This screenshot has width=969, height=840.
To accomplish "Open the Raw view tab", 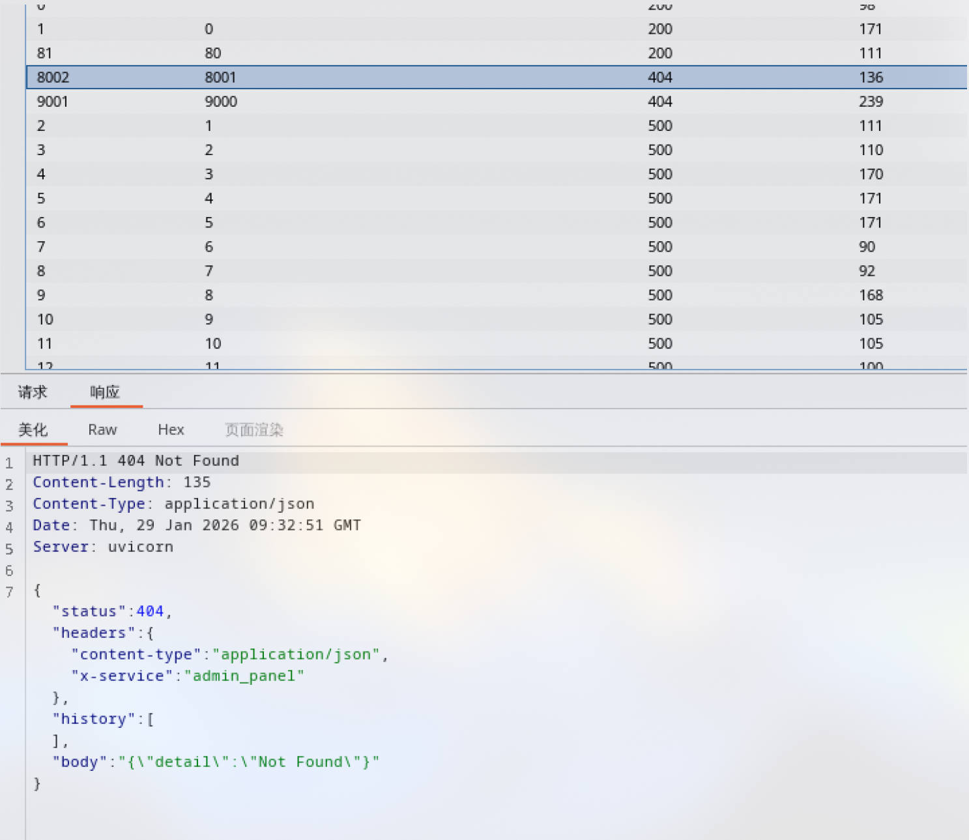I will [102, 430].
